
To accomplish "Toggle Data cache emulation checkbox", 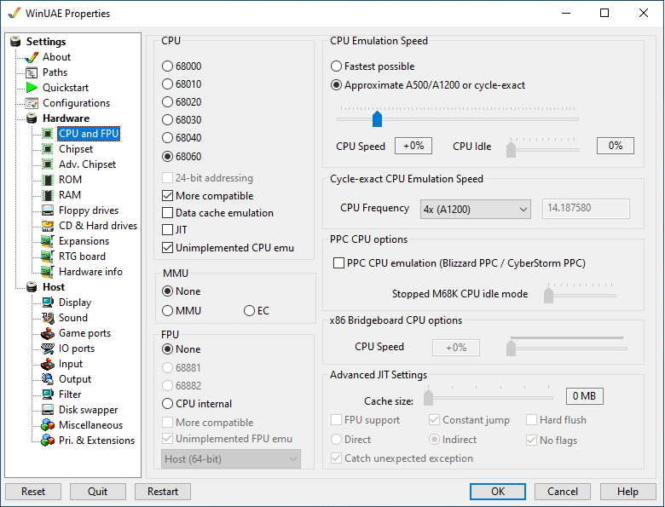I will (167, 212).
